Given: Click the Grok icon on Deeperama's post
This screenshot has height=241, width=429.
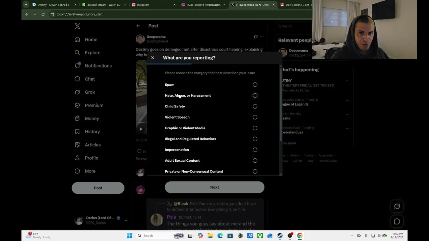Looking at the screenshot, I should (x=256, y=36).
